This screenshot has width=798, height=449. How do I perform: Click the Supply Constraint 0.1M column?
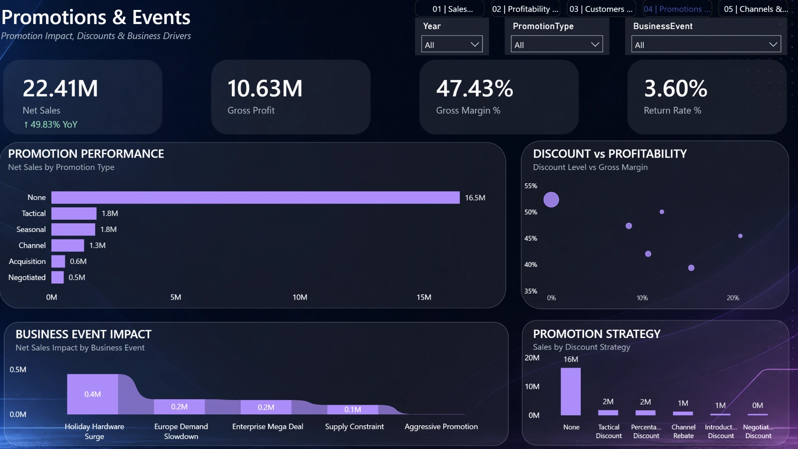[x=352, y=410]
